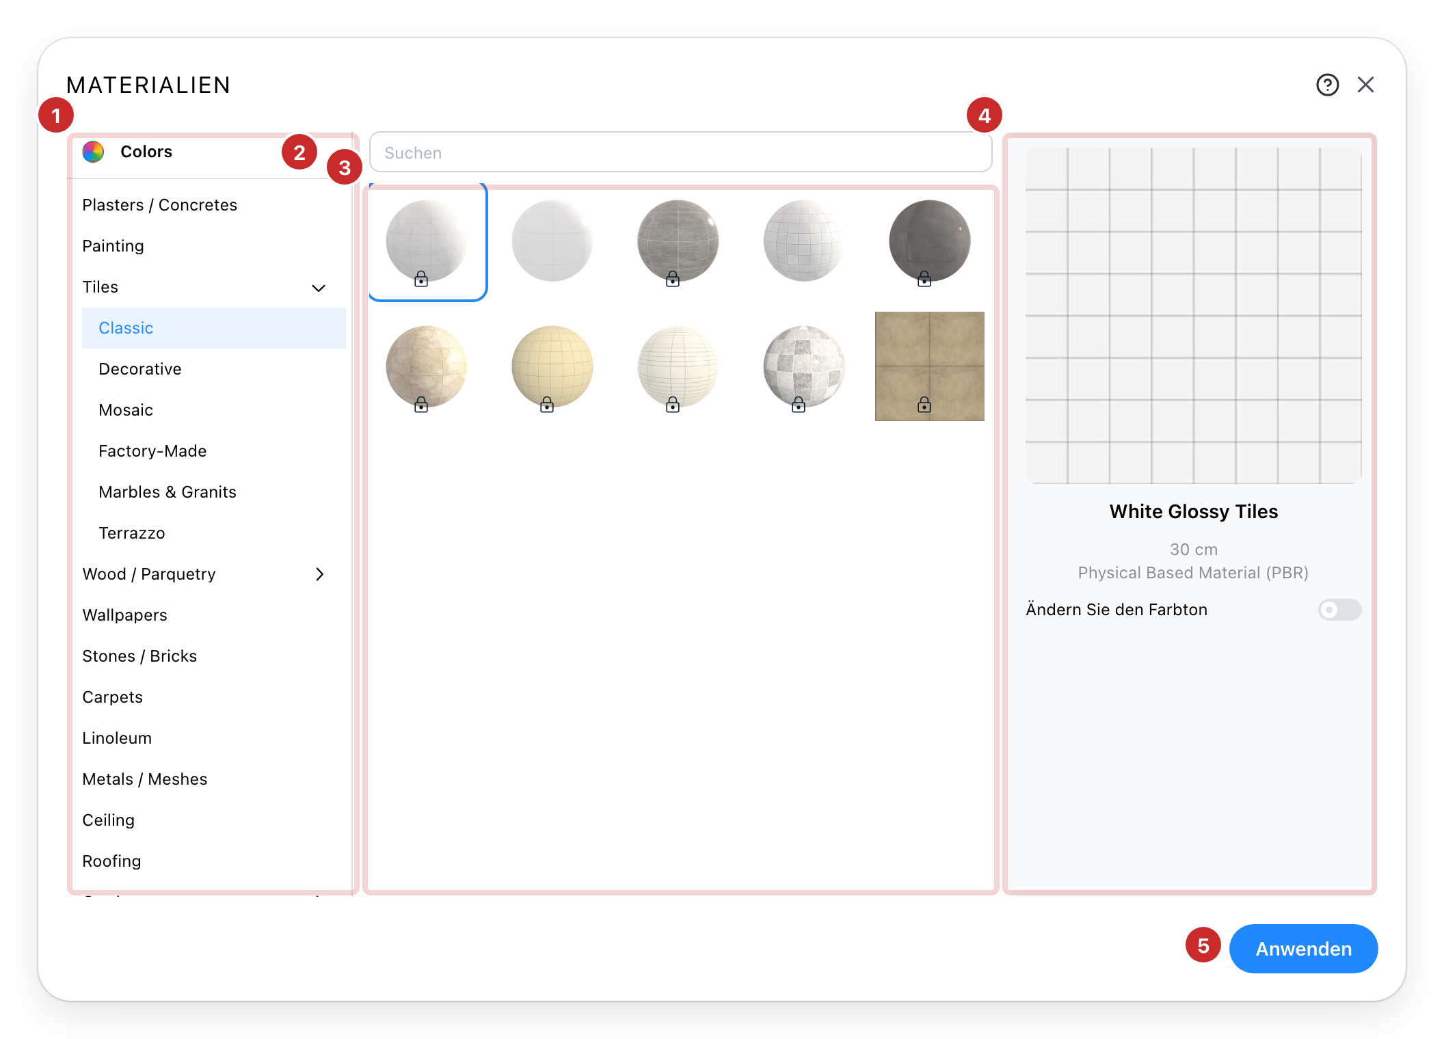Choose the flat tan square tile material

click(x=930, y=366)
